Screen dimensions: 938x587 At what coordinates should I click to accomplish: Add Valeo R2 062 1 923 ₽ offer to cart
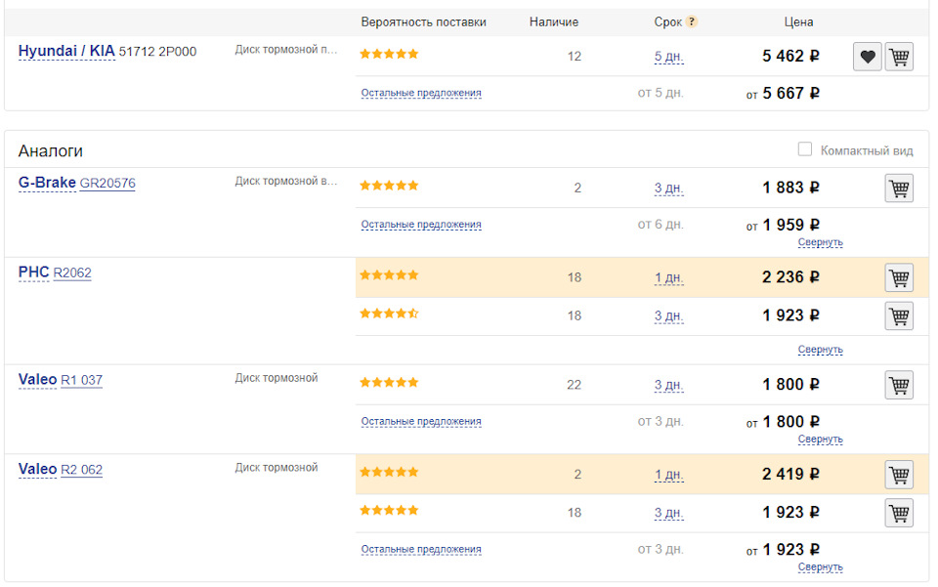[899, 512]
